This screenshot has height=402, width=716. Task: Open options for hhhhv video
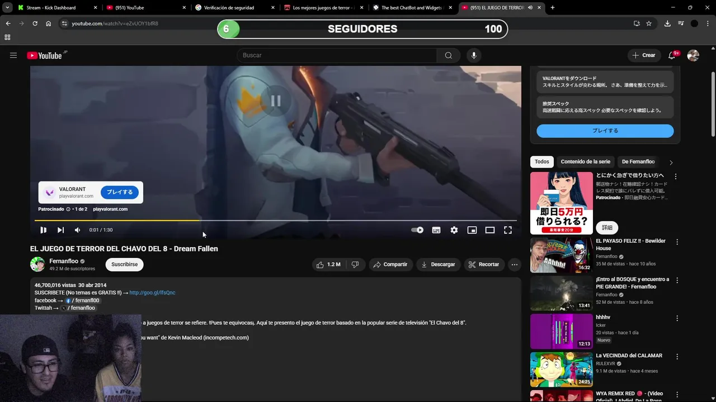point(677,318)
